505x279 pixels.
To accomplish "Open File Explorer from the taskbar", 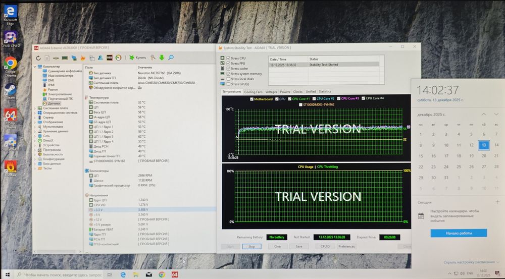I will point(136,274).
